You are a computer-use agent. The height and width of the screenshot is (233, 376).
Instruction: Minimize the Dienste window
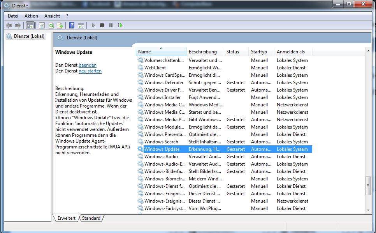(338, 4)
